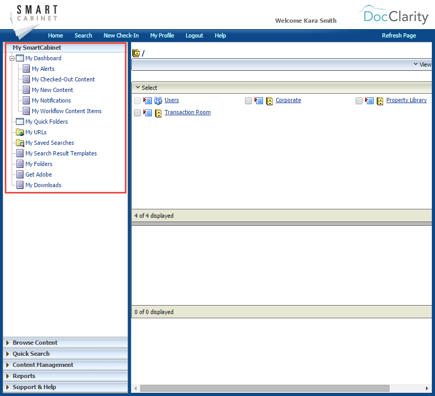
Task: Click the folder icon beside Transaction Room
Action: tap(157, 112)
